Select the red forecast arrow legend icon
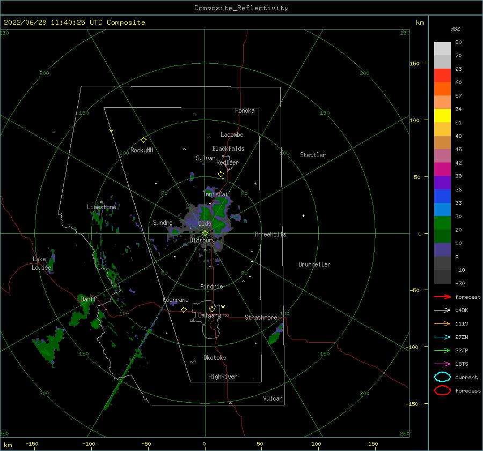This screenshot has width=483, height=451. click(442, 297)
